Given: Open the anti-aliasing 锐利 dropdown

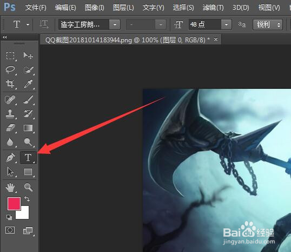Looking at the screenshot, I should pyautogui.click(x=268, y=24).
